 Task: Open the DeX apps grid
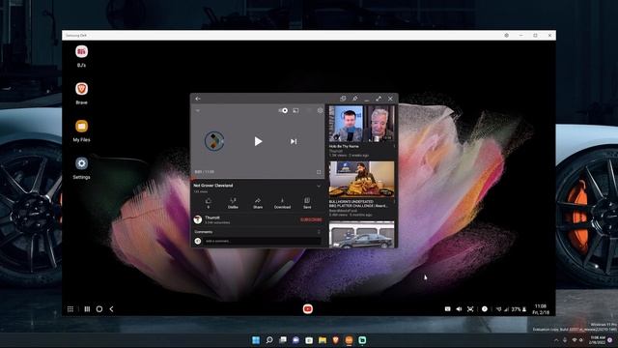(70, 309)
